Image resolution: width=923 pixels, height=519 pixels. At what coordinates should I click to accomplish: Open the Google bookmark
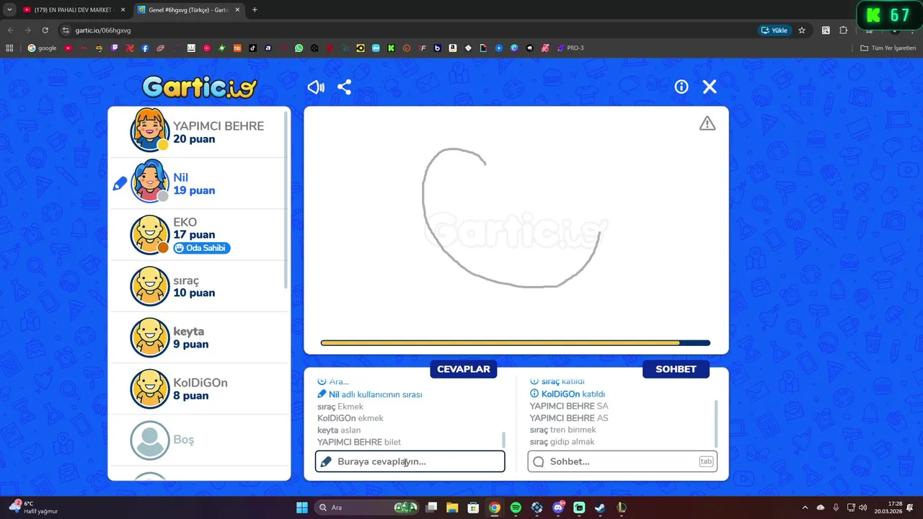click(x=42, y=48)
